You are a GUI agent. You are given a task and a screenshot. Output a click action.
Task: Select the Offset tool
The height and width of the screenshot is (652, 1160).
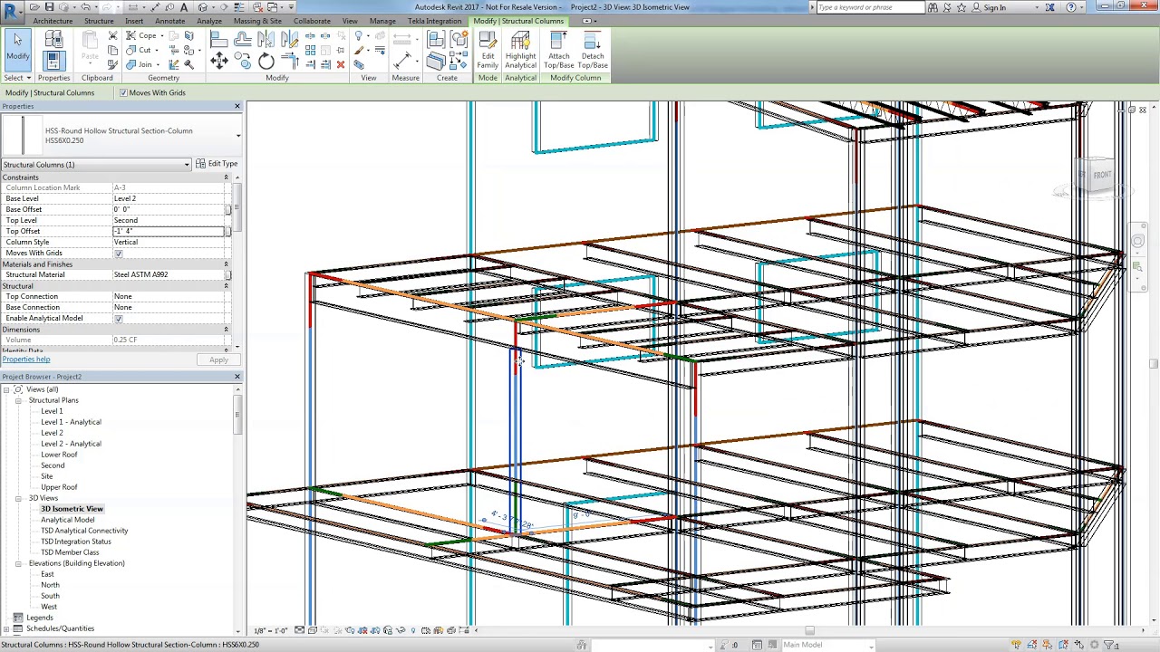[x=243, y=39]
